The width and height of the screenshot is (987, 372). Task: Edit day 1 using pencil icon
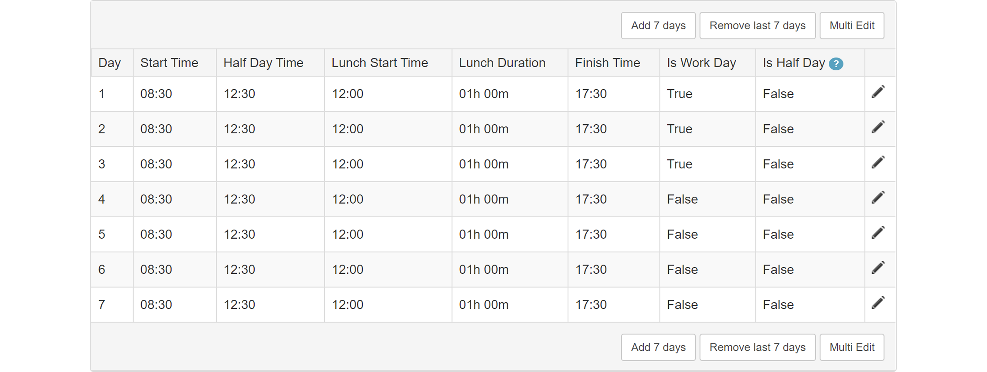click(878, 92)
